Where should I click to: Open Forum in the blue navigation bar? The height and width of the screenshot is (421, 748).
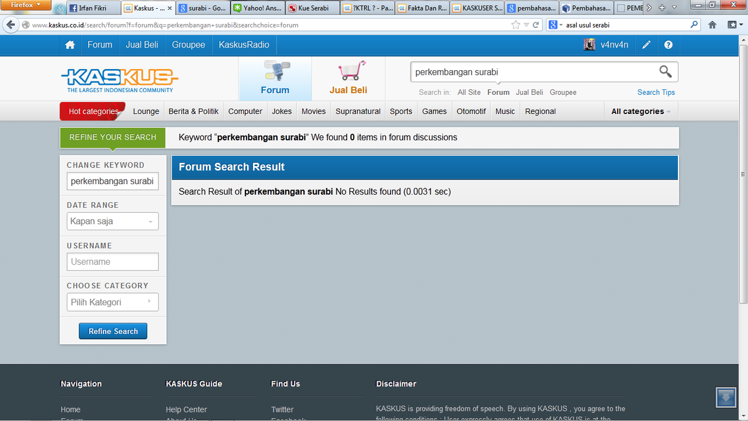coord(100,45)
